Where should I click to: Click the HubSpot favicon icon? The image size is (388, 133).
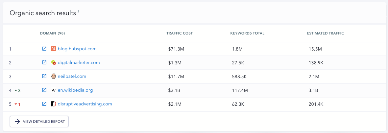pyautogui.click(x=54, y=49)
